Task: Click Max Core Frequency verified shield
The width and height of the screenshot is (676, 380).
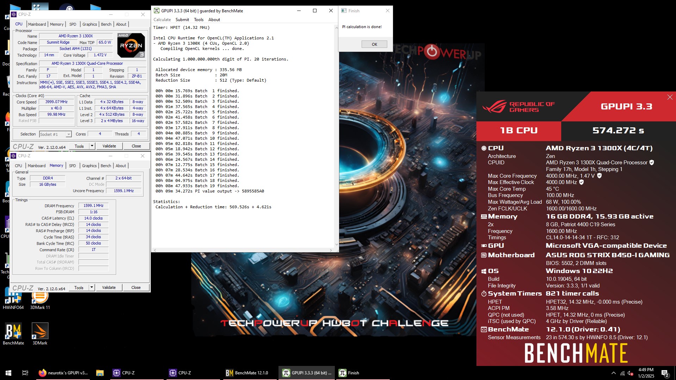Action: (x=599, y=176)
